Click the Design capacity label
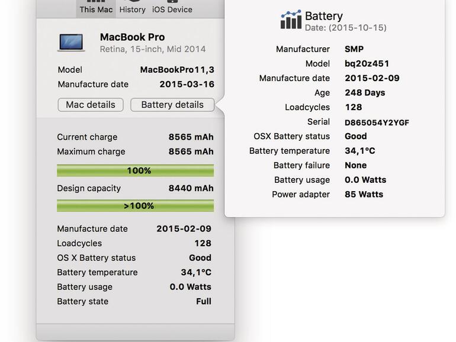This screenshot has height=342, width=456. [89, 188]
